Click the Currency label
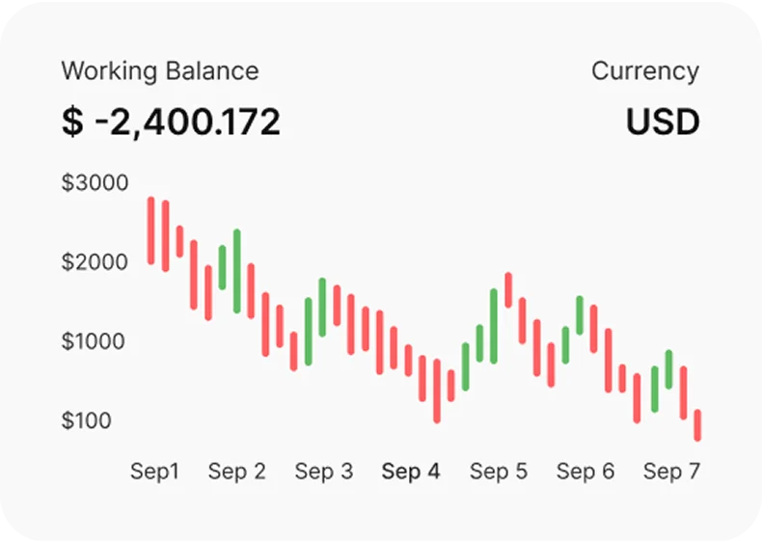Viewport: 762px width, 541px height. [644, 71]
